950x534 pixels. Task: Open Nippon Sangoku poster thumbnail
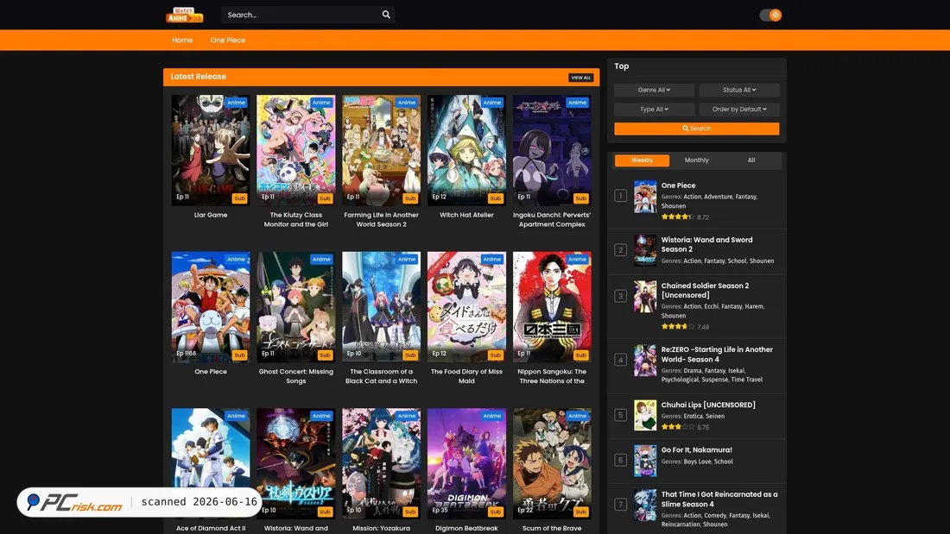point(552,307)
